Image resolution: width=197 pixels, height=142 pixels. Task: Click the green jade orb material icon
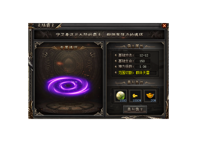pyautogui.click(x=121, y=96)
